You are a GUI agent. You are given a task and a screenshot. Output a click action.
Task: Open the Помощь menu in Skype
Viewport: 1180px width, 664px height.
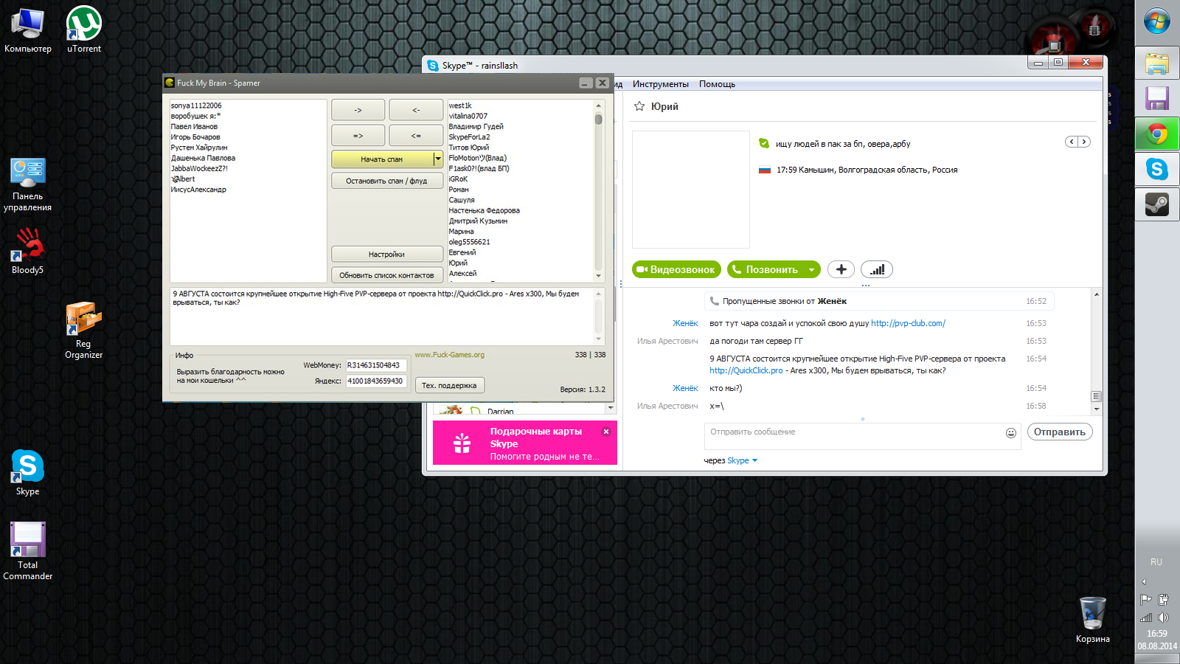tap(718, 84)
